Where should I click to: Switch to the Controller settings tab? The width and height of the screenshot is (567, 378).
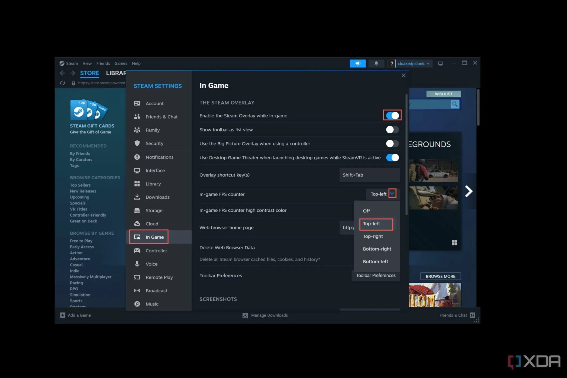coord(156,251)
